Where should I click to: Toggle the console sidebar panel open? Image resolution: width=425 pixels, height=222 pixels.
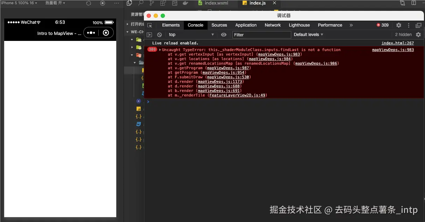(149, 34)
